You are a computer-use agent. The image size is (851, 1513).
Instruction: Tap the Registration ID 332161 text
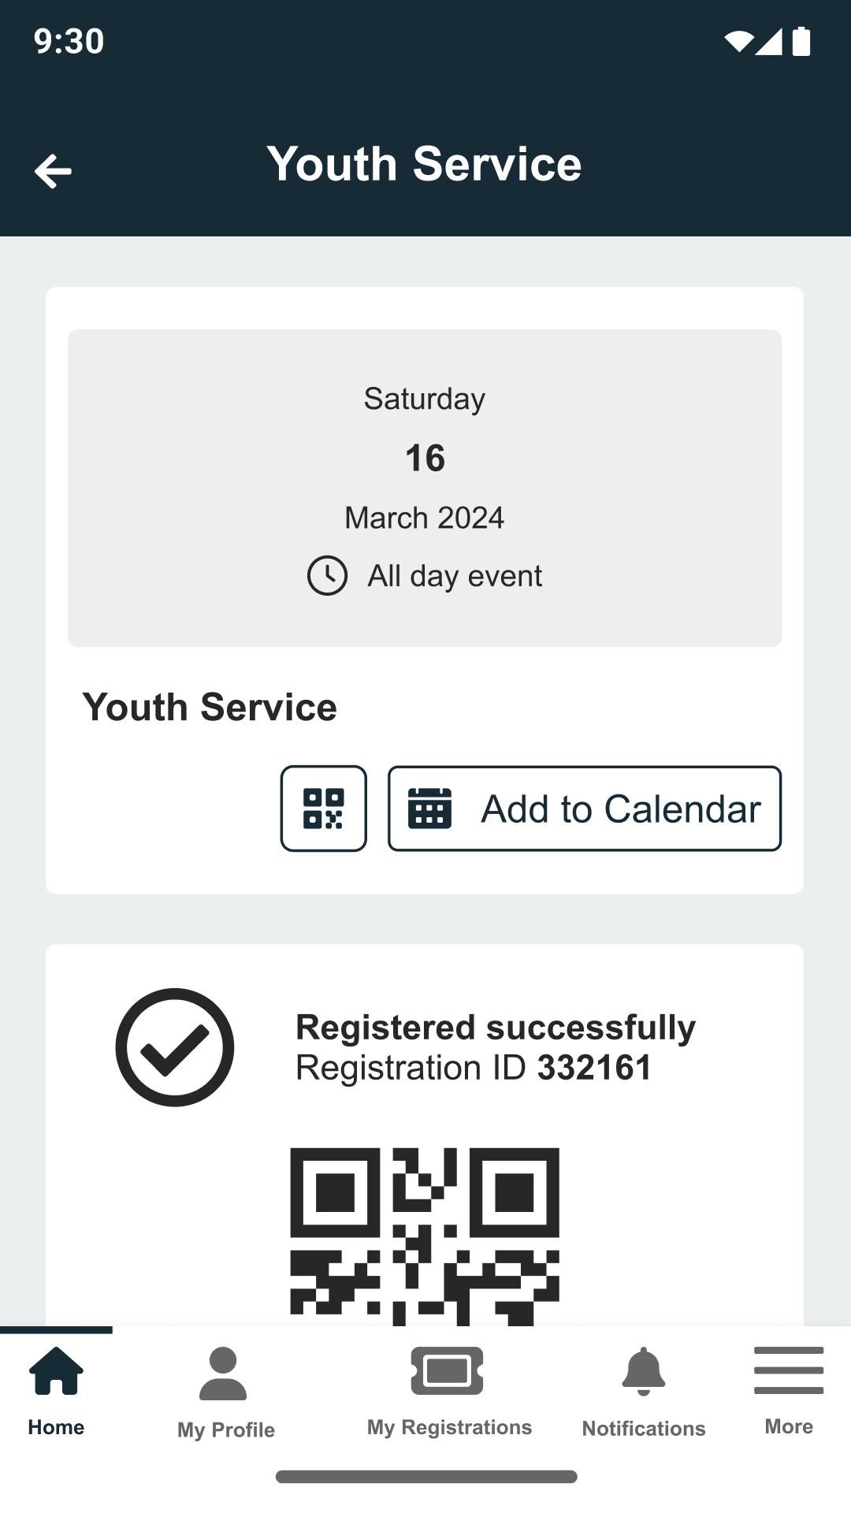click(474, 1068)
